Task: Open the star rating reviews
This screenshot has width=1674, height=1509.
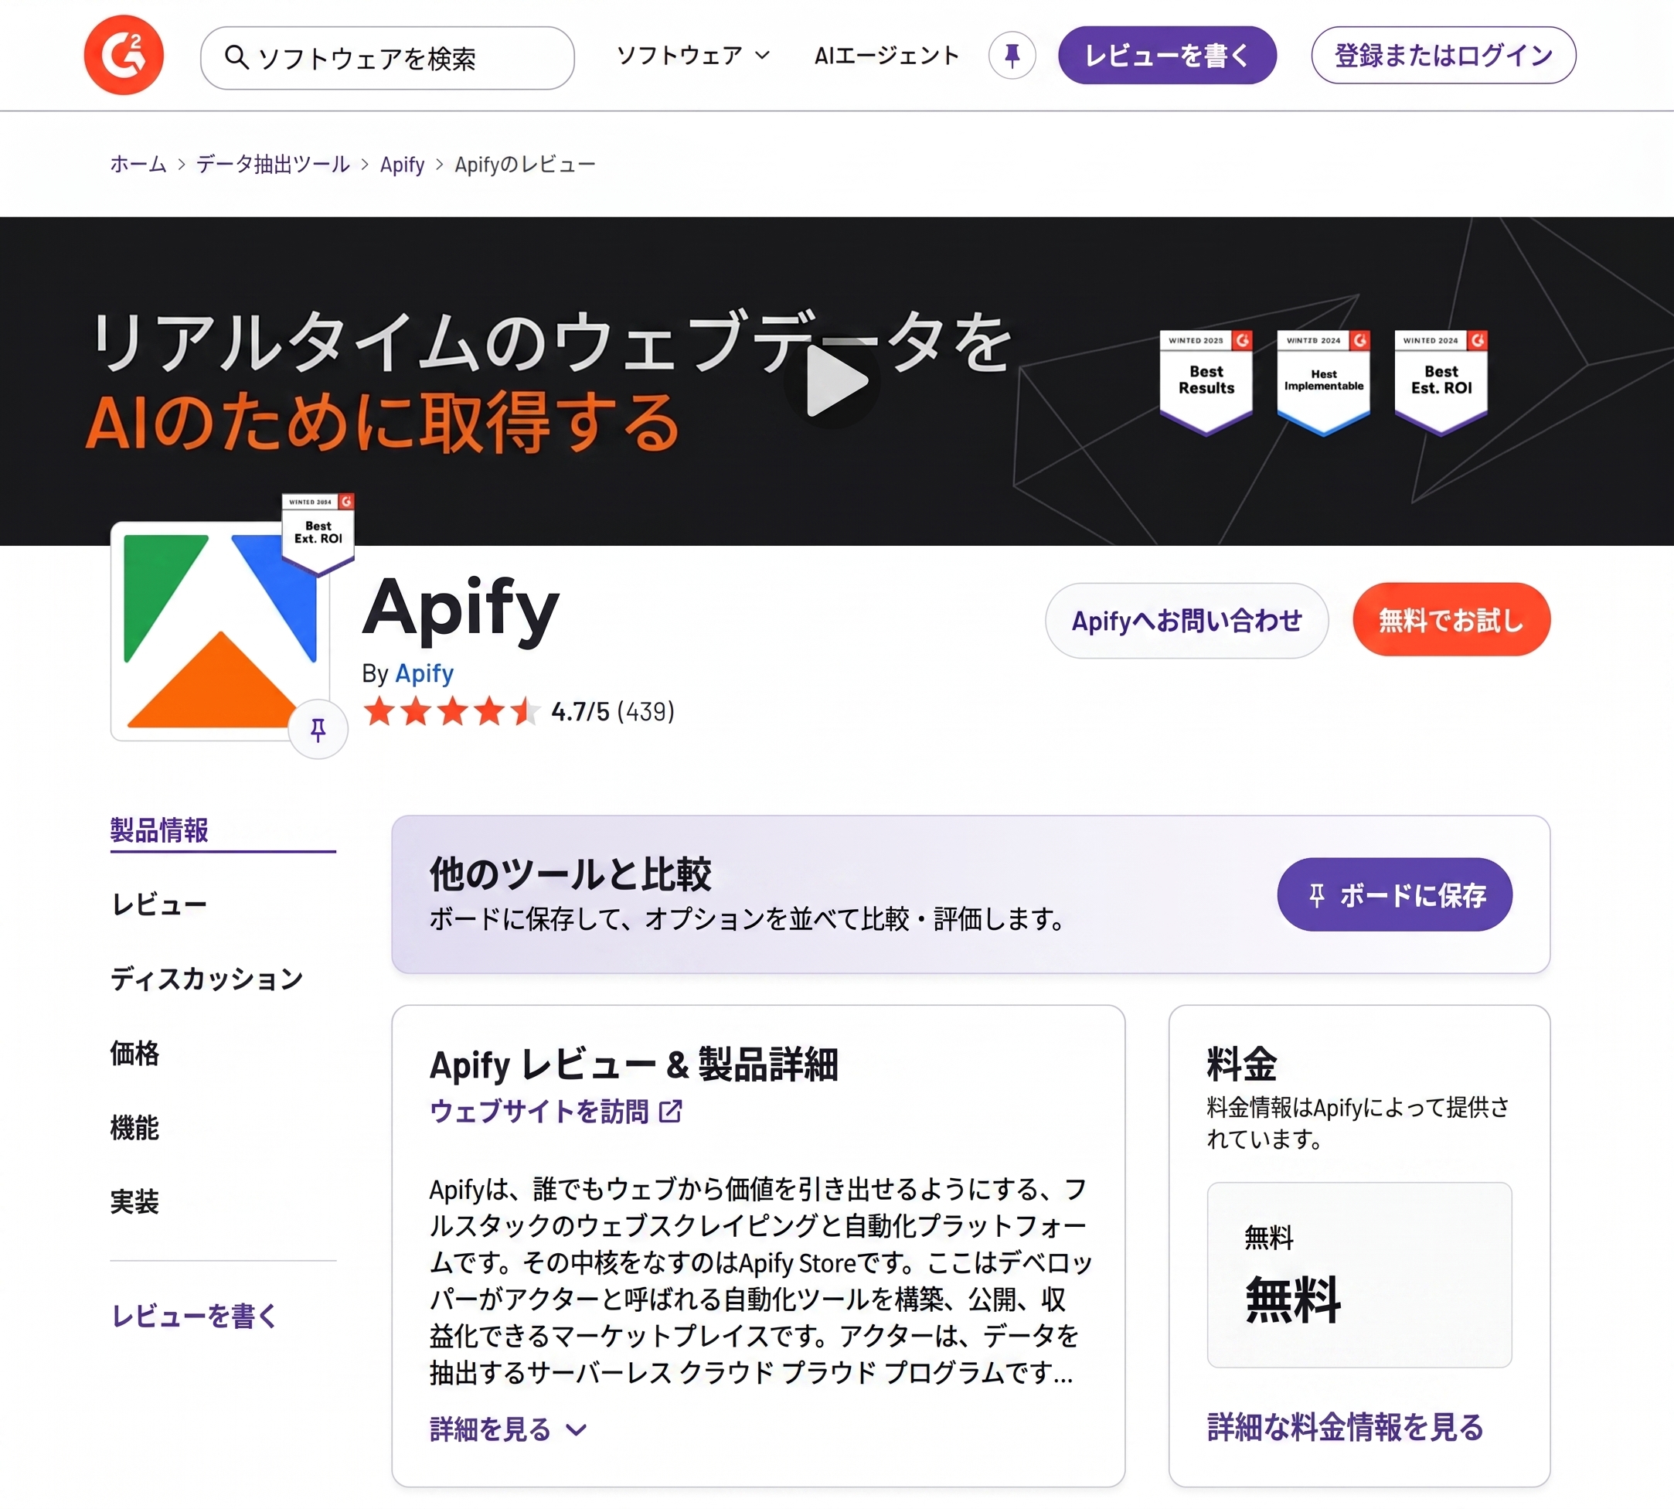Action: point(451,711)
